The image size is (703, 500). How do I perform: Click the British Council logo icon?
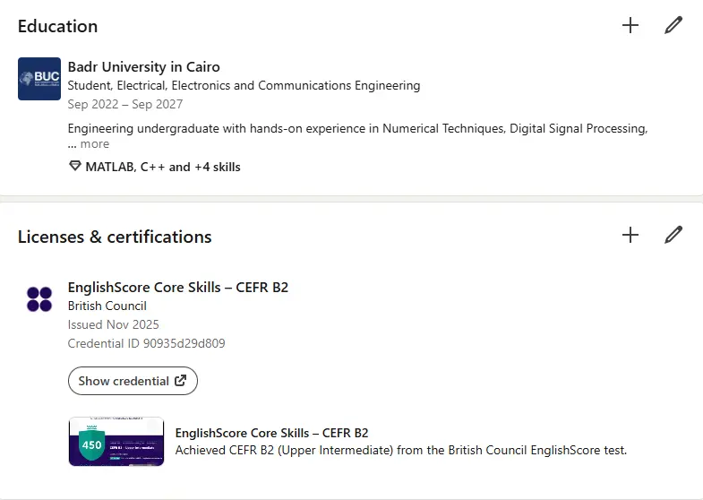click(39, 299)
